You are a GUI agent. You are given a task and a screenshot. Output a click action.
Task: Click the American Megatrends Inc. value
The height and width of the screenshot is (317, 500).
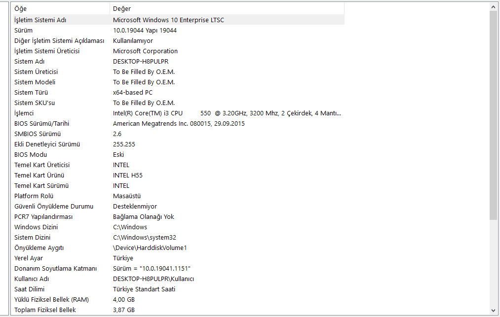click(179, 124)
